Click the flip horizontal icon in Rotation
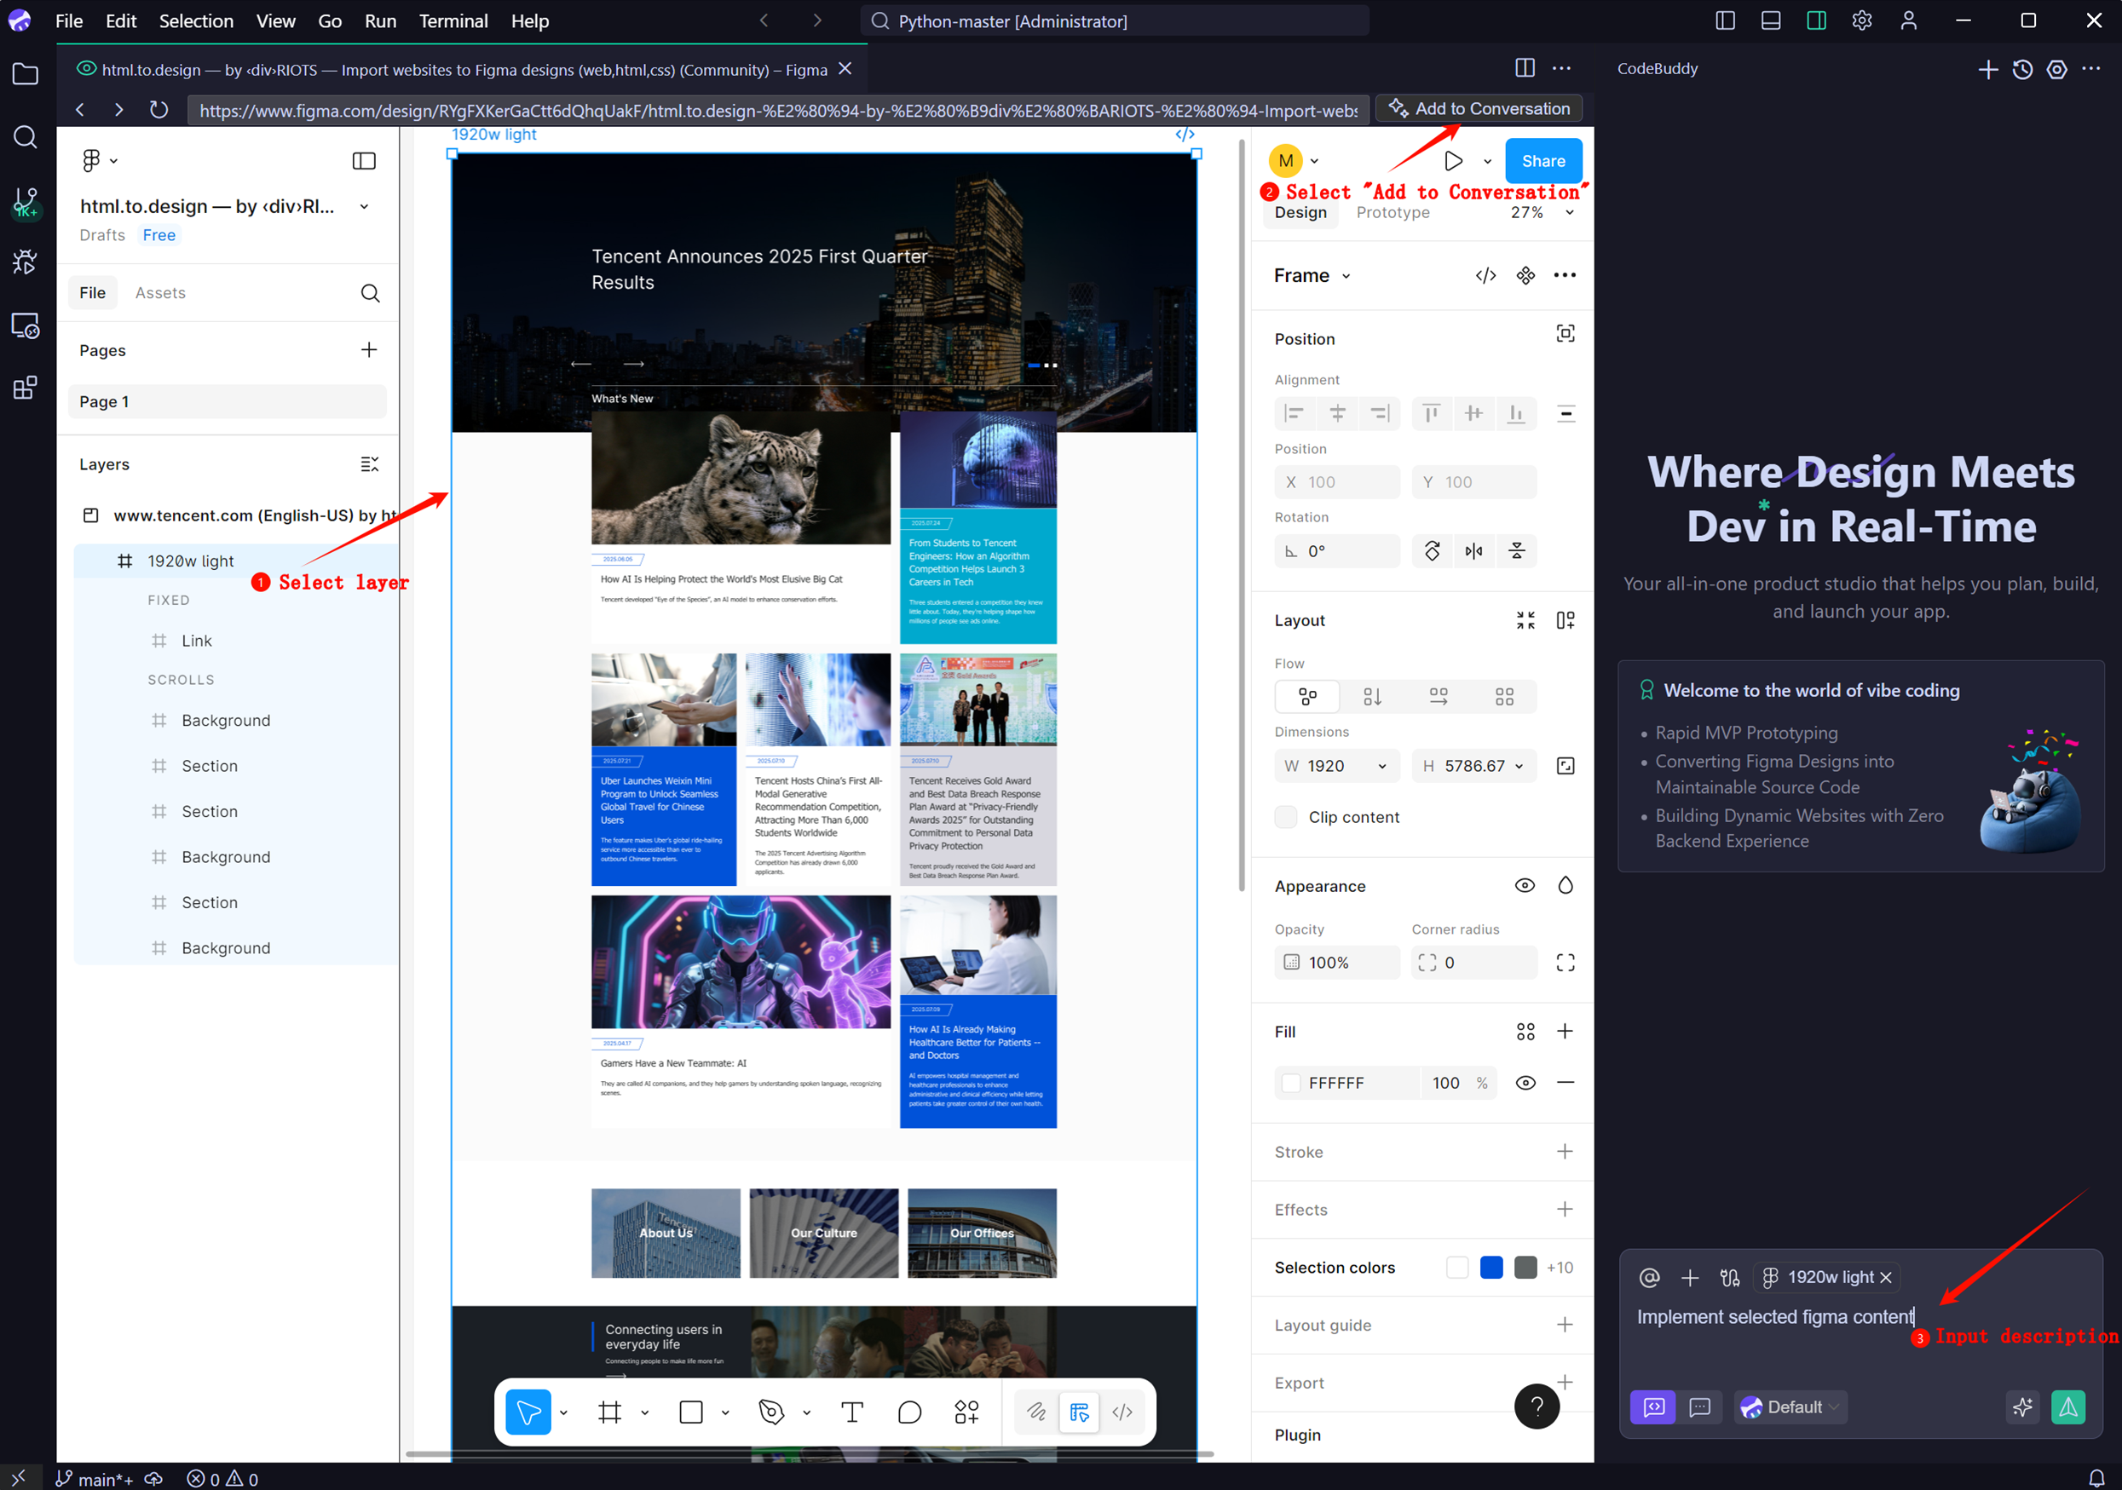 (1473, 551)
